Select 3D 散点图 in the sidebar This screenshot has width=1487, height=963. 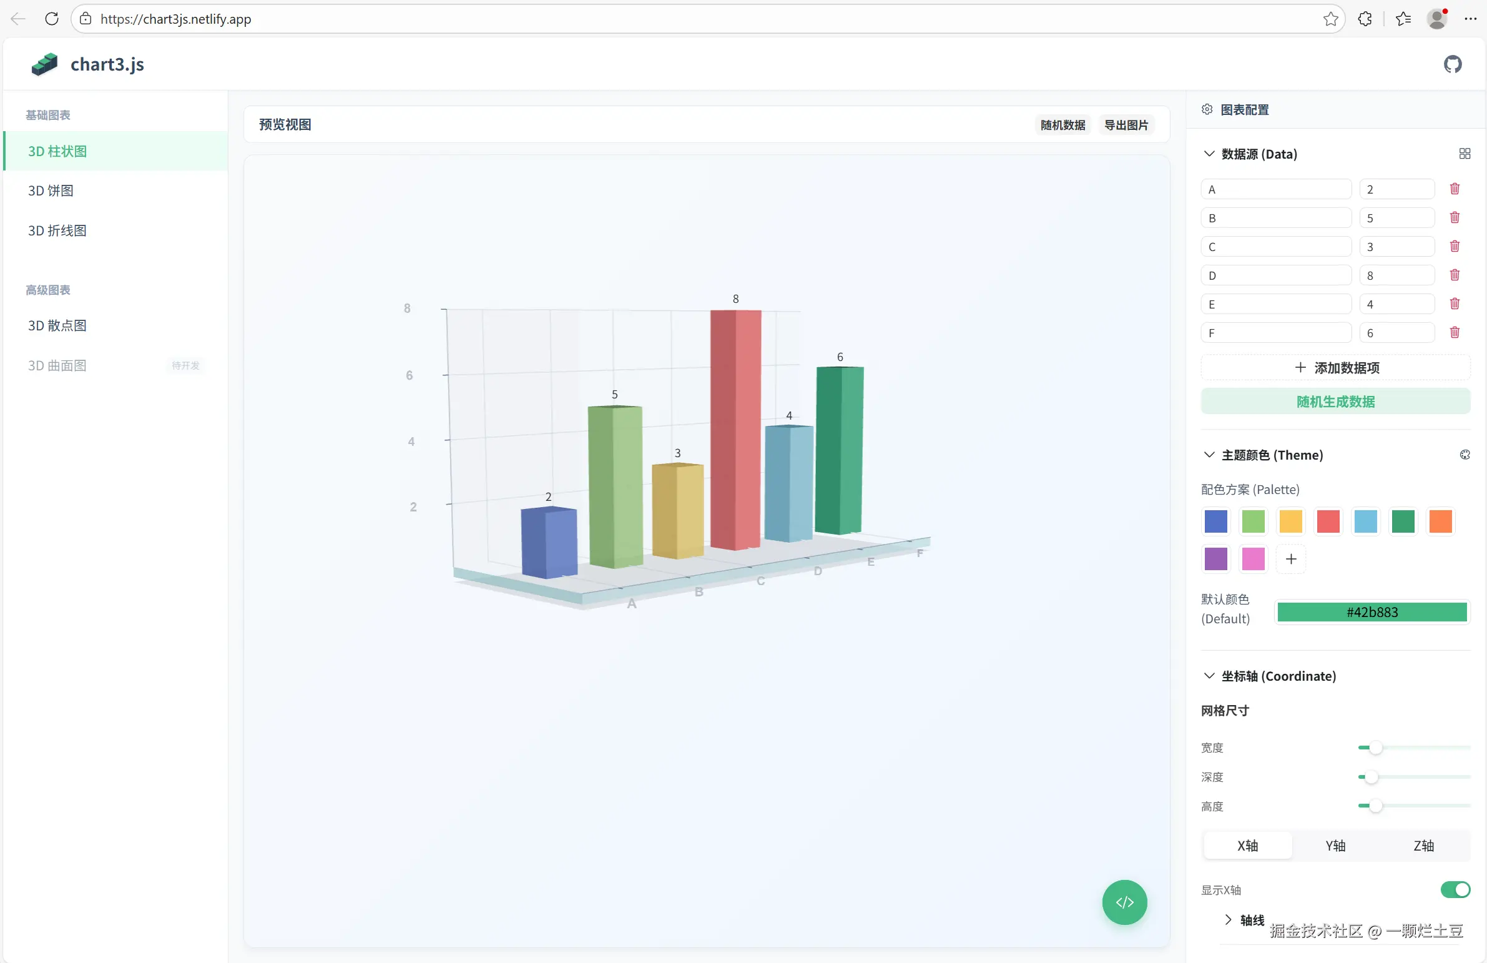click(x=57, y=325)
